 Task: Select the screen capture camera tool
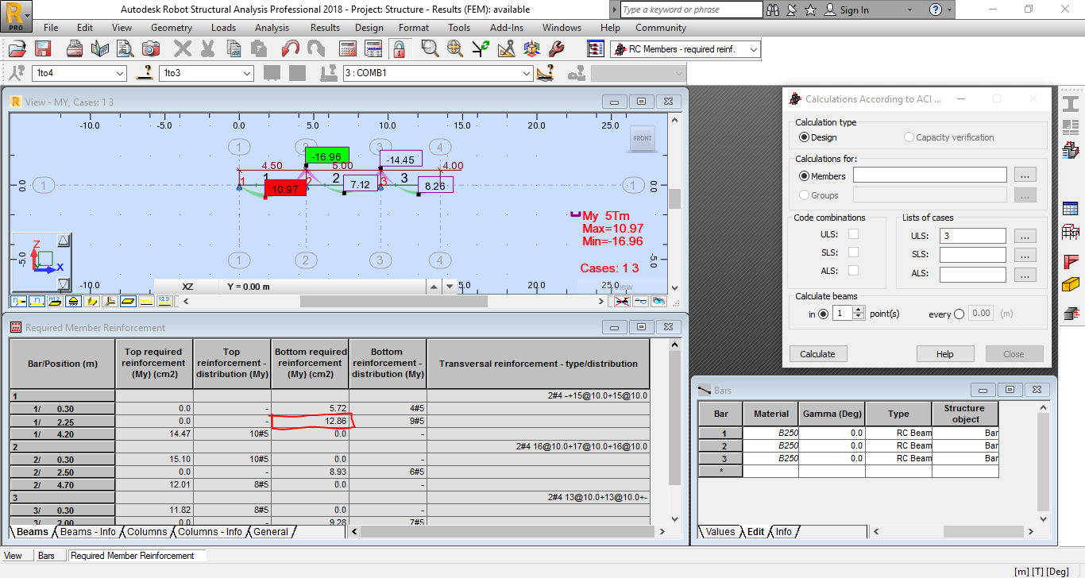coord(151,48)
